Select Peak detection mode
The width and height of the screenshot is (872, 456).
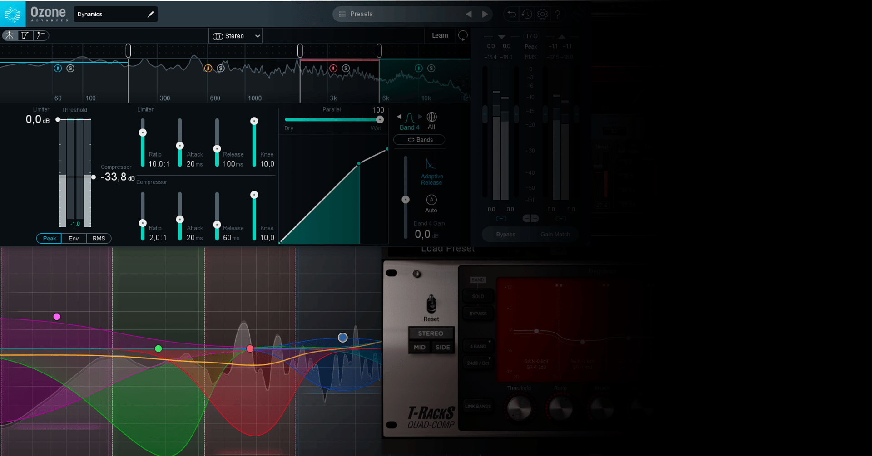click(50, 239)
